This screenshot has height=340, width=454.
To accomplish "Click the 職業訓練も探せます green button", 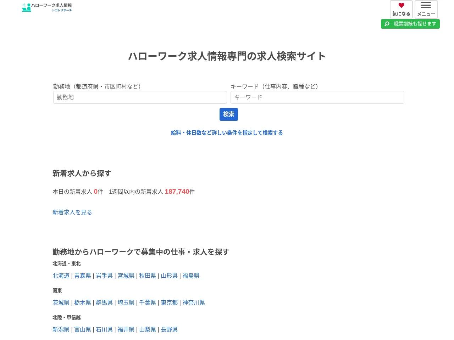I will (410, 24).
